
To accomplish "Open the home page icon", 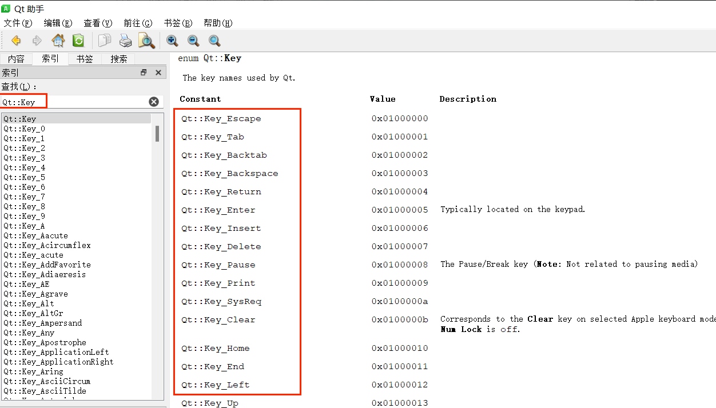I will coord(58,41).
